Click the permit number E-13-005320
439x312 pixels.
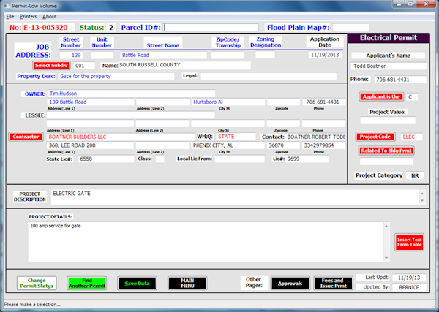point(45,27)
